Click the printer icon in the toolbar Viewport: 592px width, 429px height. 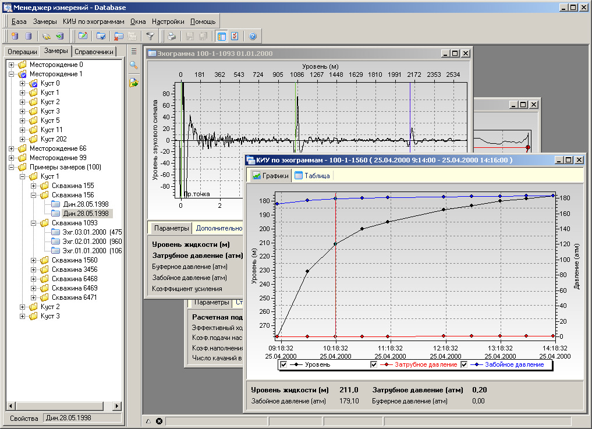pos(172,36)
